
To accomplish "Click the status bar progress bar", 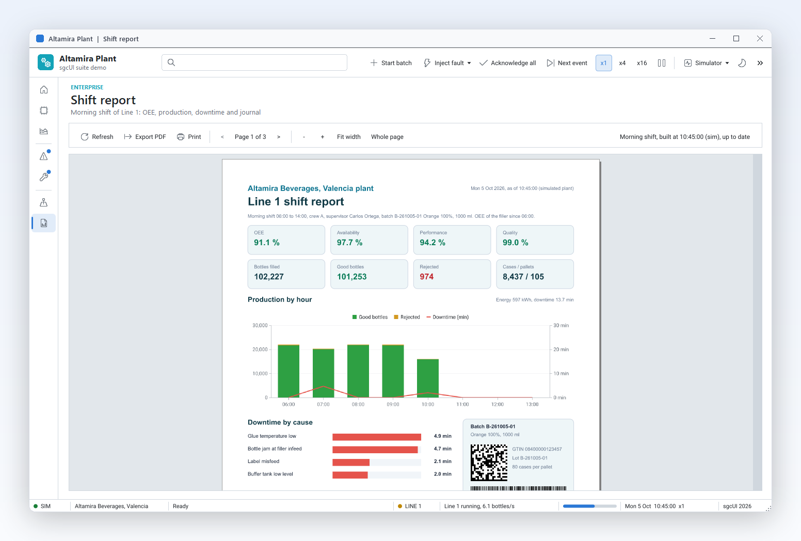I will point(590,506).
